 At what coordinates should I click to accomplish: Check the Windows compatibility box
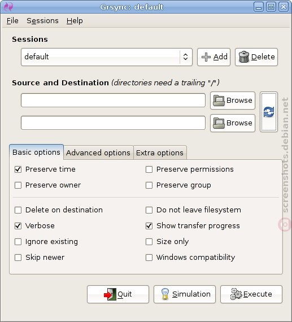149,258
